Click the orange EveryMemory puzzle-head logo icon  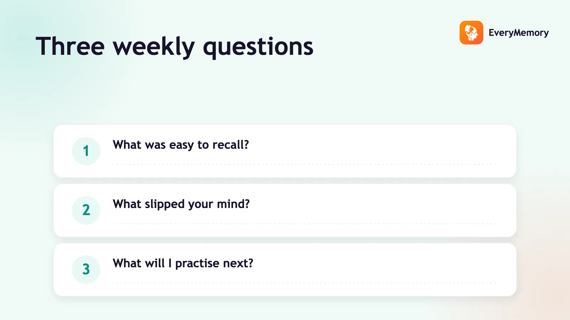tap(471, 32)
